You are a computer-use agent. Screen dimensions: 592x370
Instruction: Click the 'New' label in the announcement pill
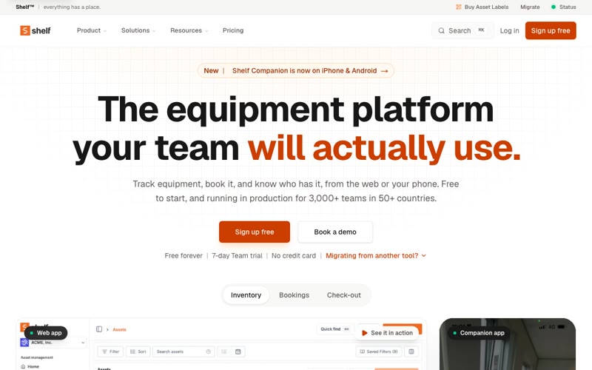(x=211, y=70)
